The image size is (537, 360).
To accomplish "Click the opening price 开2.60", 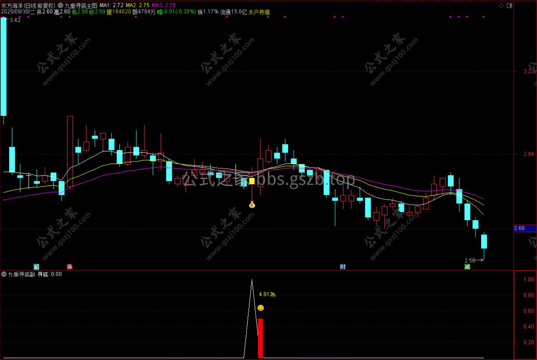I will click(45, 12).
